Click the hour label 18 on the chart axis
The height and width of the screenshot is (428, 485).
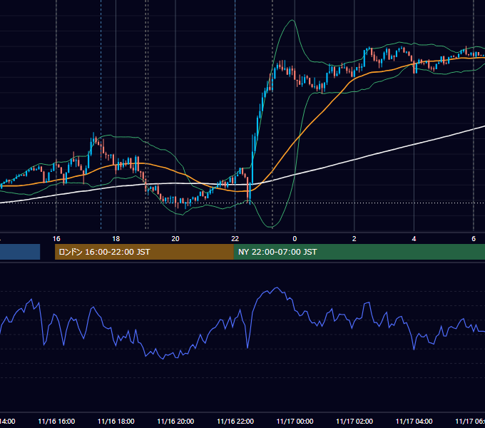coord(116,239)
